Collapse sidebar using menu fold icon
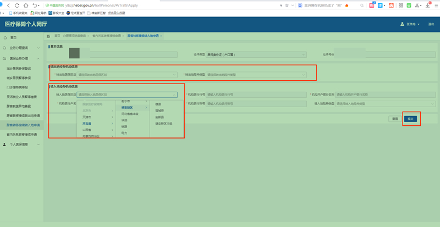The width and height of the screenshot is (440, 227). [49, 35]
